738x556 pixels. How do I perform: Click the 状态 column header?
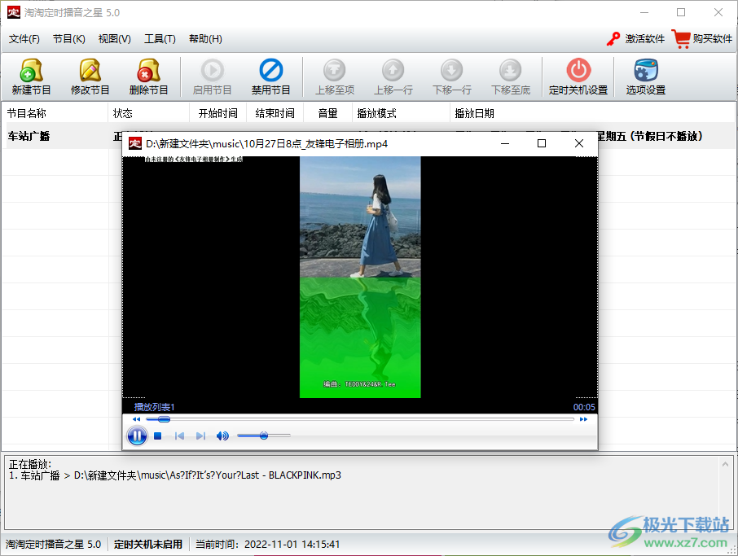(149, 113)
